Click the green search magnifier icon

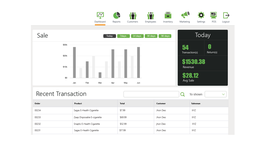[x=182, y=94]
